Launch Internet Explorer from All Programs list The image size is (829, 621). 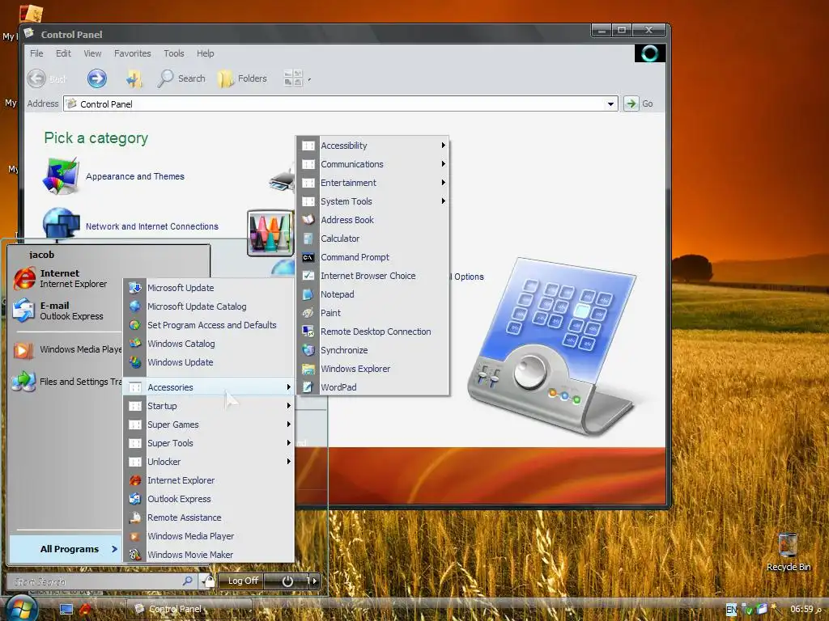click(210, 480)
